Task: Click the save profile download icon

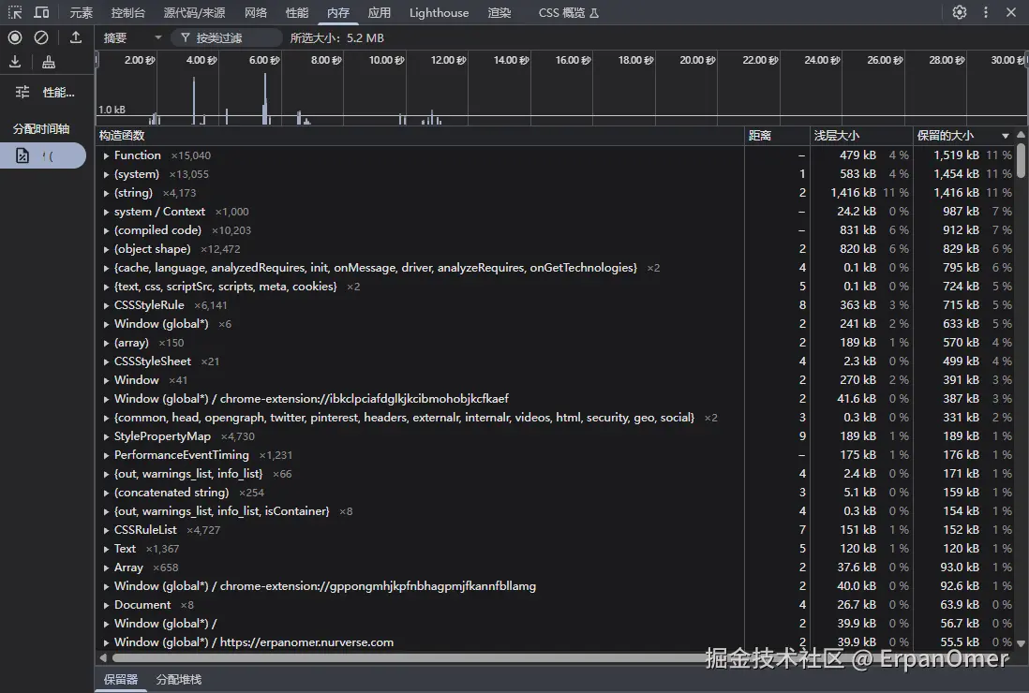Action: point(16,62)
